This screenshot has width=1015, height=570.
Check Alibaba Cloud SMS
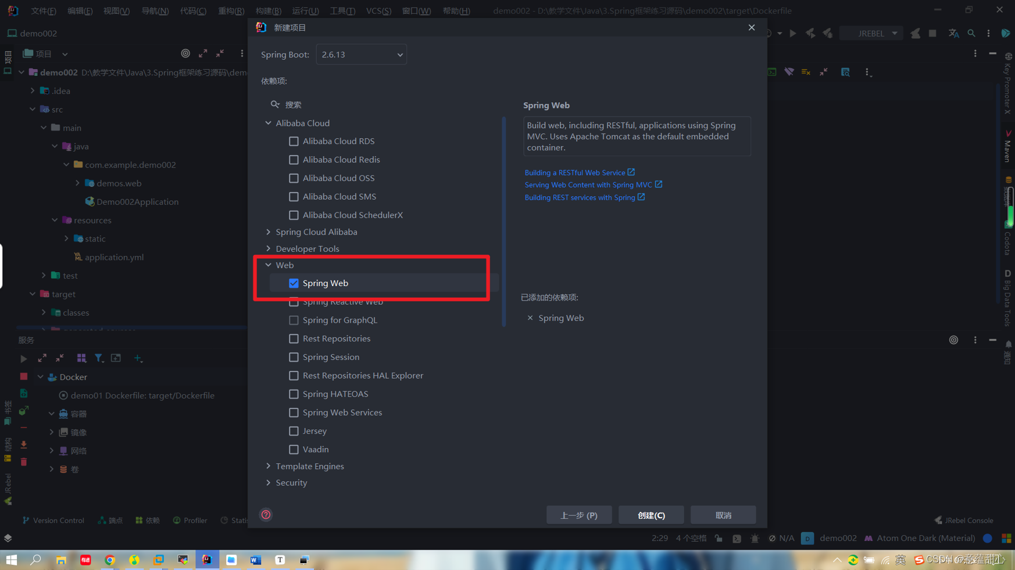294,197
